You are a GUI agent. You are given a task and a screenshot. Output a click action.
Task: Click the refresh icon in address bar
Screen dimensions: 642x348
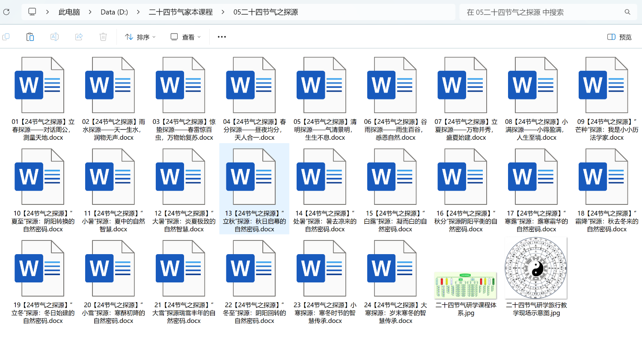(6, 12)
